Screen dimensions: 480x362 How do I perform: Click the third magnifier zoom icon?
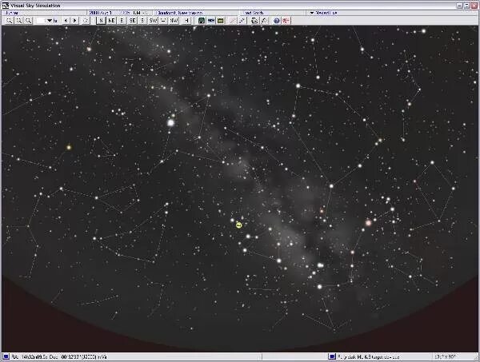tap(29, 21)
